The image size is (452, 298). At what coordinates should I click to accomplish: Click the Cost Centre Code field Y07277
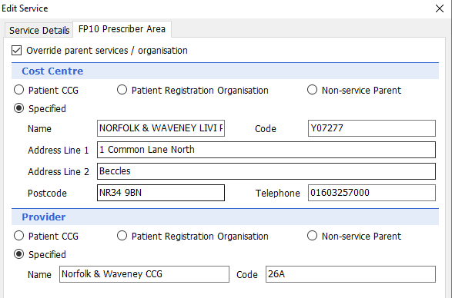[x=372, y=128]
